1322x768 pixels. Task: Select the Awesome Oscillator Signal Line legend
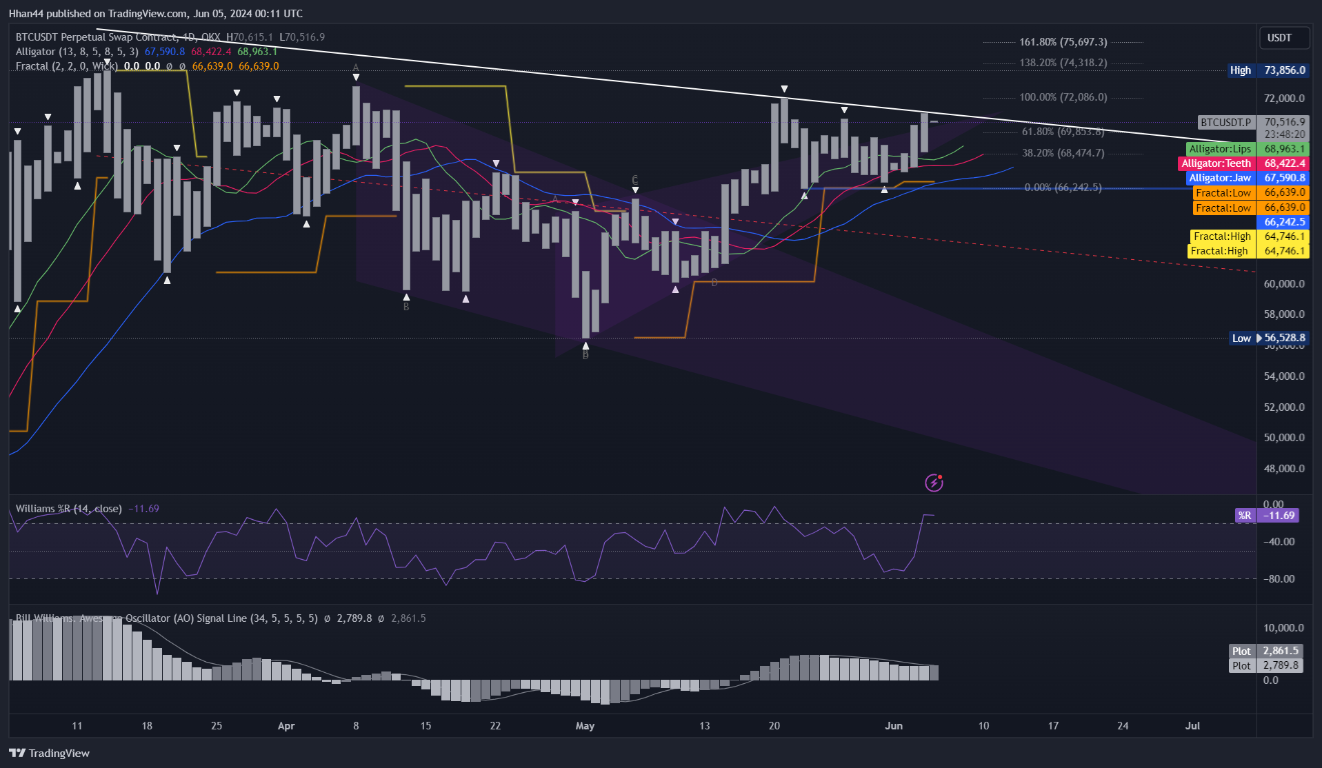(167, 618)
